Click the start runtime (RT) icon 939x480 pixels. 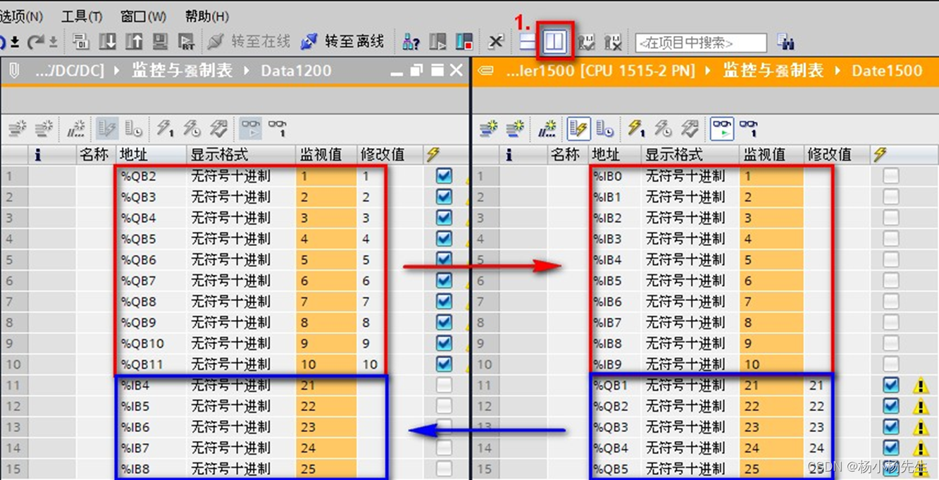coord(186,42)
